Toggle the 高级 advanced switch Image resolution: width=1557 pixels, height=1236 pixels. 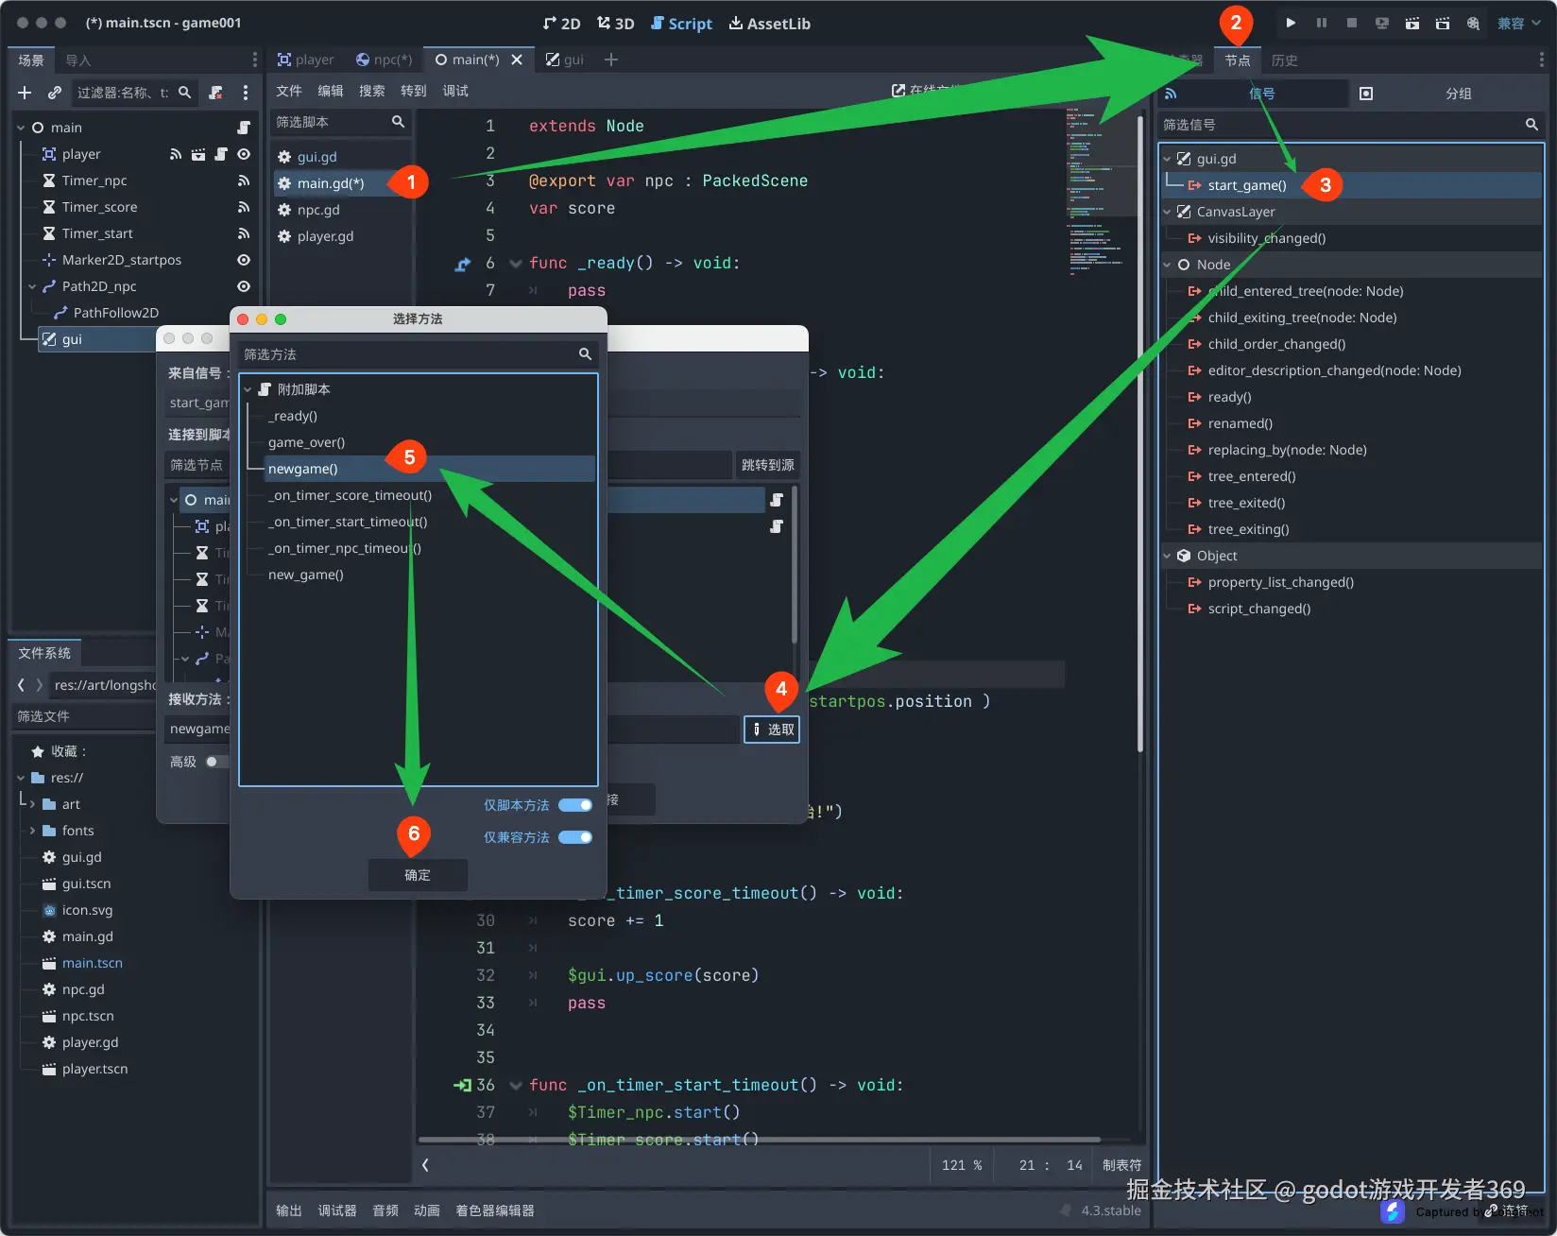click(215, 762)
